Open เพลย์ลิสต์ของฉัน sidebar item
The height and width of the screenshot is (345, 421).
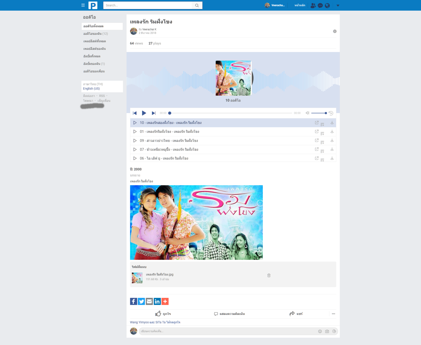click(94, 49)
